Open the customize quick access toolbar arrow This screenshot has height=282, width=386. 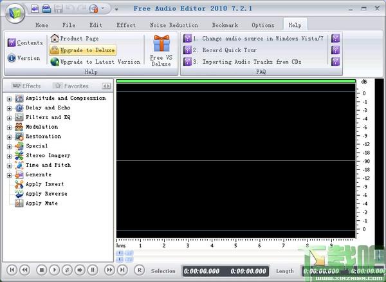click(116, 9)
